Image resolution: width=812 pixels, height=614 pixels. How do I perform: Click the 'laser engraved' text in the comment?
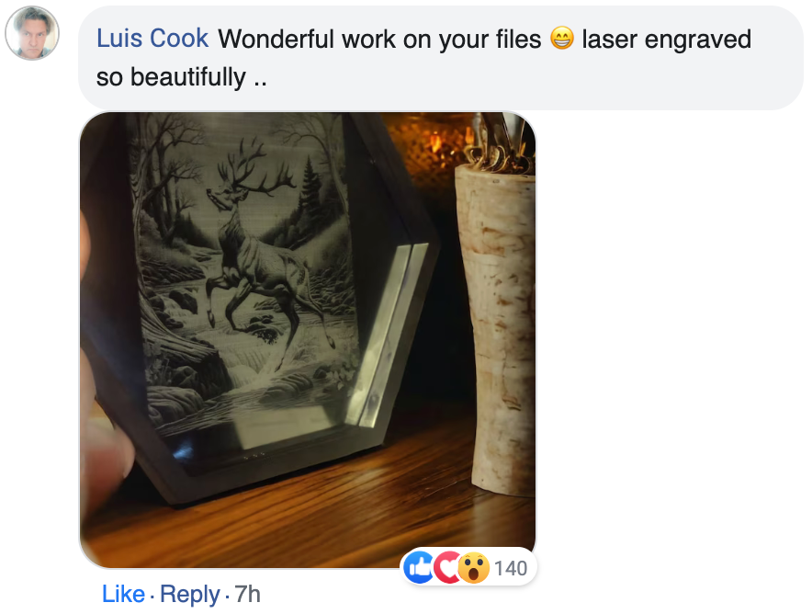click(667, 40)
